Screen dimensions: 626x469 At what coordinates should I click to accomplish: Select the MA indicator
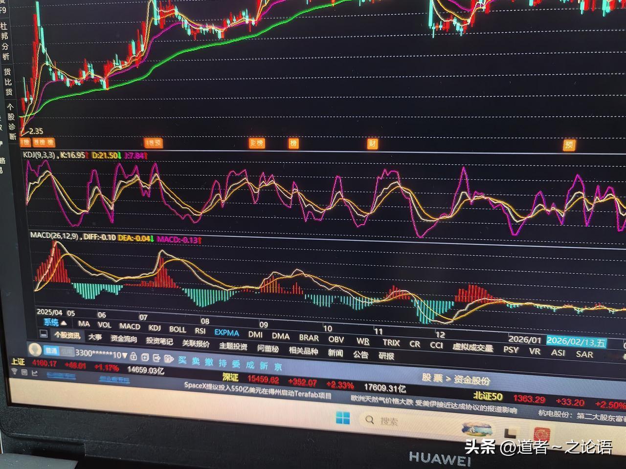coord(84,323)
